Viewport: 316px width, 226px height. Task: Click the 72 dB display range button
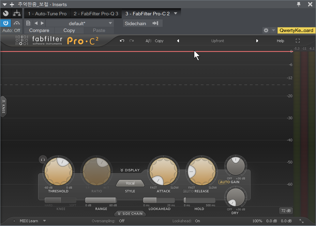pos(286,211)
